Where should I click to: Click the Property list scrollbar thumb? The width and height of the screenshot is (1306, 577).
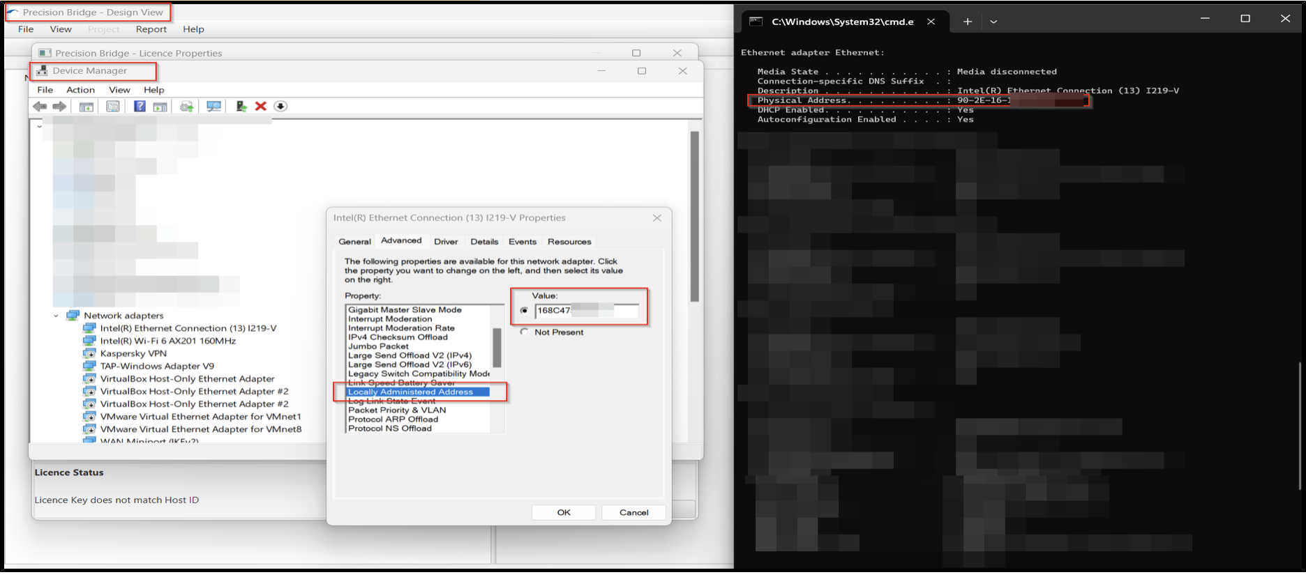click(497, 348)
